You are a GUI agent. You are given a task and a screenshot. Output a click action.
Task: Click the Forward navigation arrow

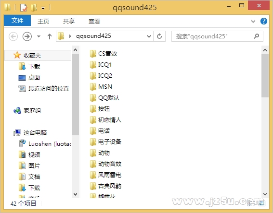point(27,36)
